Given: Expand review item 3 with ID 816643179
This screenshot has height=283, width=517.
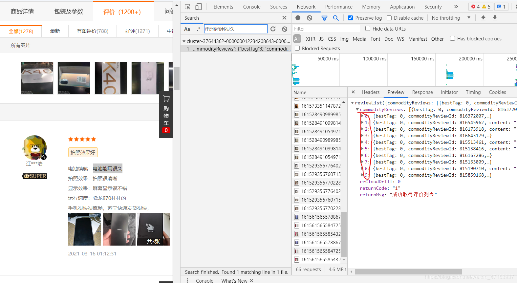Looking at the screenshot, I should (x=362, y=136).
